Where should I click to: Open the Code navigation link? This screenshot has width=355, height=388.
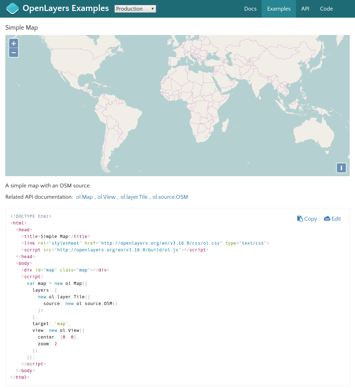[x=326, y=9]
